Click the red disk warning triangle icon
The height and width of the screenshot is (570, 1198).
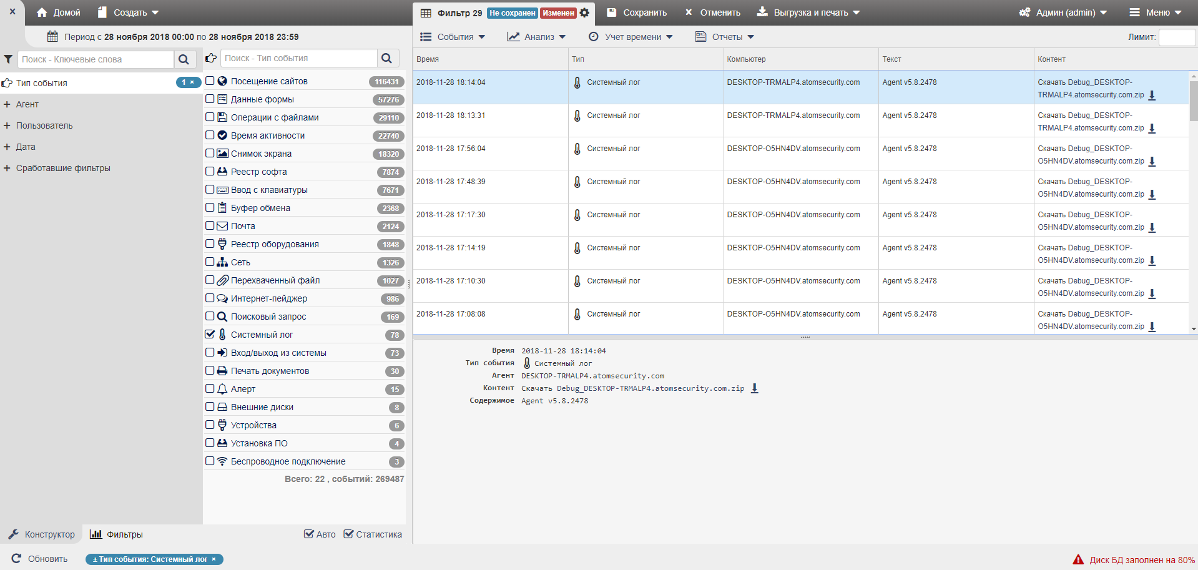click(x=1078, y=560)
